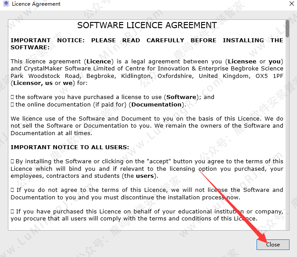
Task: Click the "SOFTWARE LICENCE AGREEMENT" heading
Action: click(147, 25)
